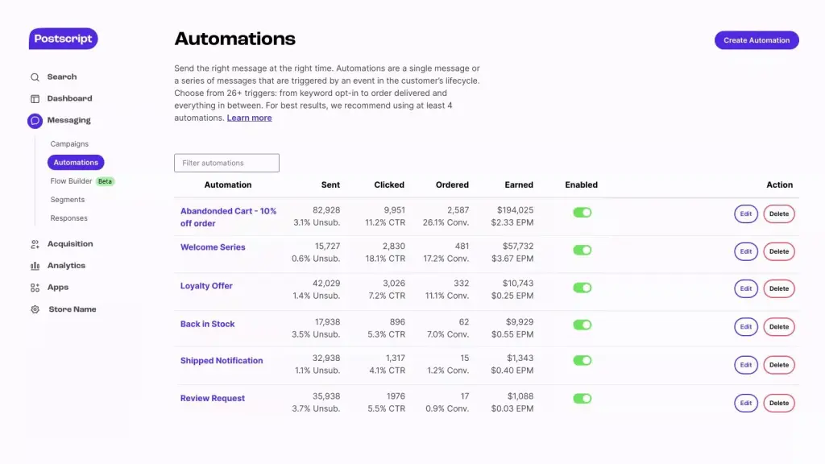Open the Campaigns submenu item
This screenshot has height=464, width=825.
point(69,144)
